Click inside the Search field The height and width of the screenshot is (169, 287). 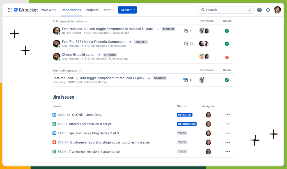tap(226, 10)
